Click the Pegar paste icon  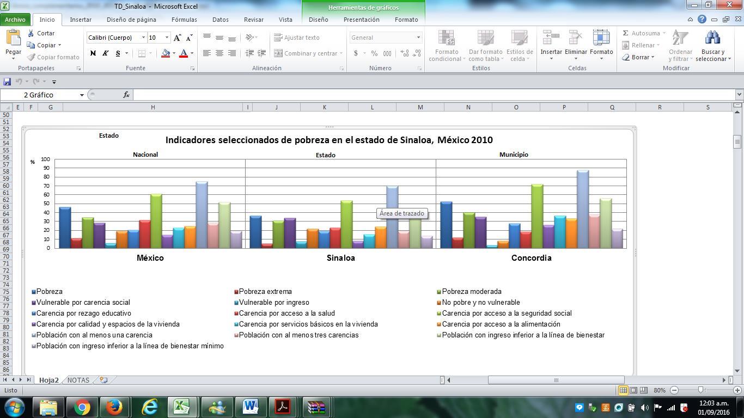(x=13, y=38)
